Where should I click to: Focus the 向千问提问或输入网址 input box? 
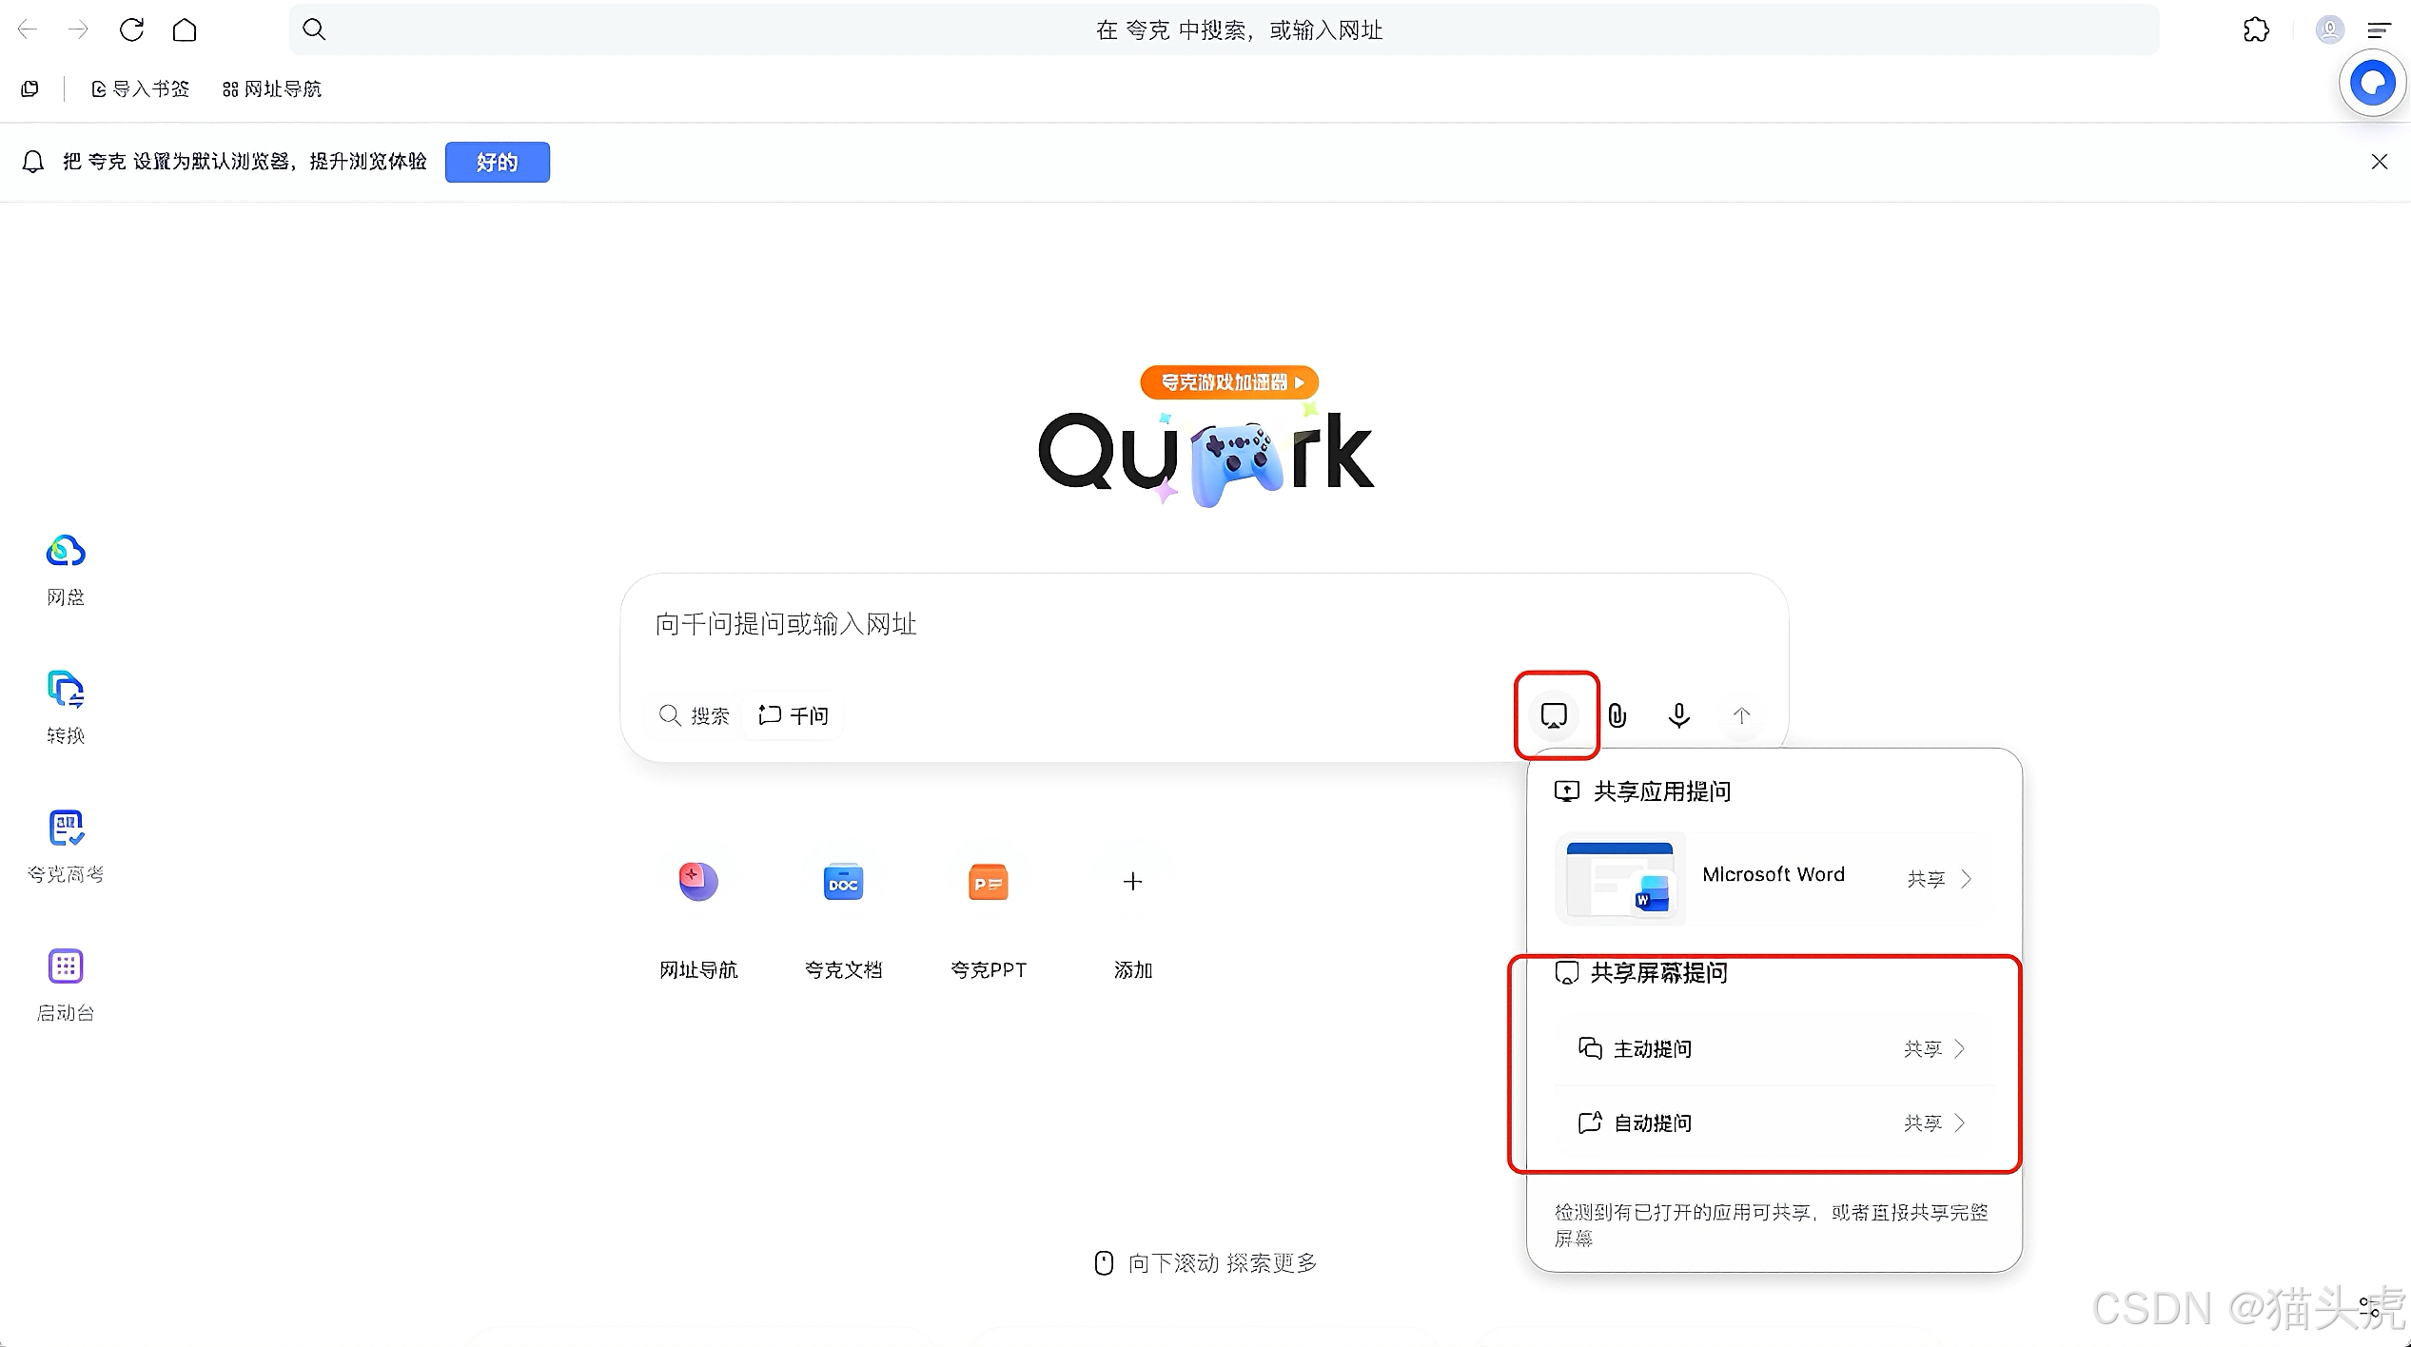(x=1203, y=624)
